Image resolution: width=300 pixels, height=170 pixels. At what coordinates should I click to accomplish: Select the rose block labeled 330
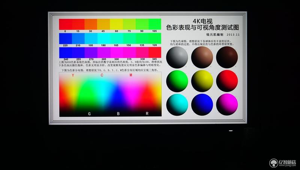(x=142, y=53)
